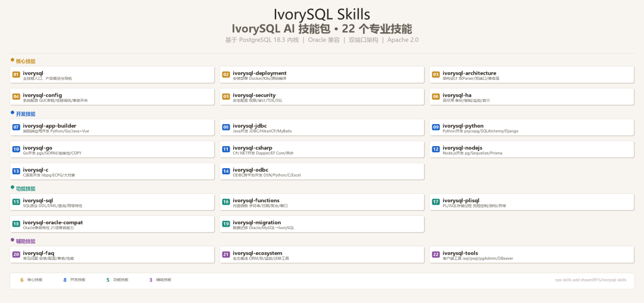The image size is (644, 303).
Task: Click the 18 badge on ivorysql-oracle-compat card
Action: [16, 224]
